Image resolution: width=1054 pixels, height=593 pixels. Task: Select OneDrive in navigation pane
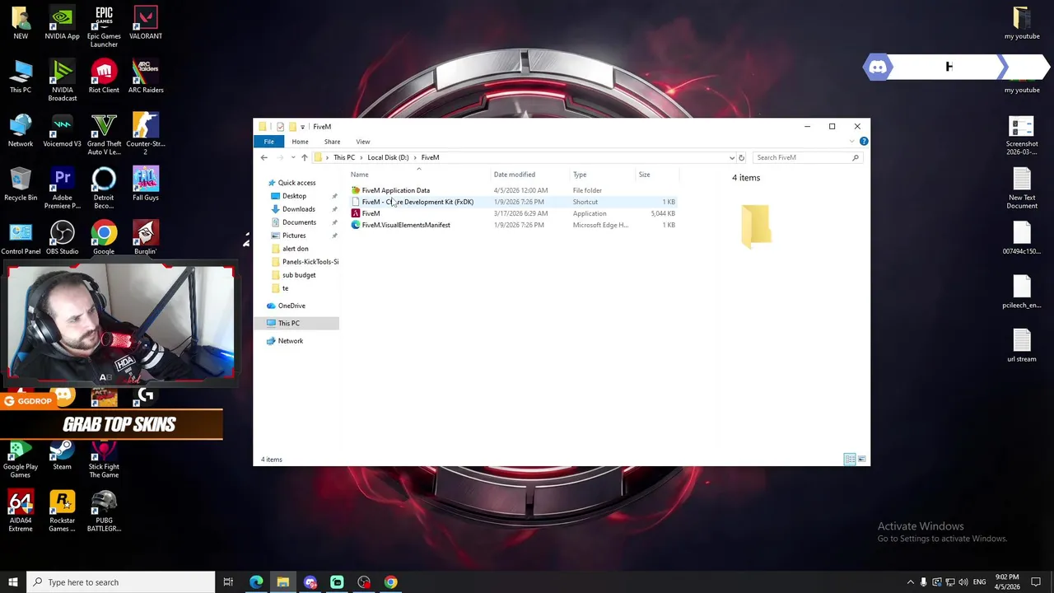pos(291,306)
